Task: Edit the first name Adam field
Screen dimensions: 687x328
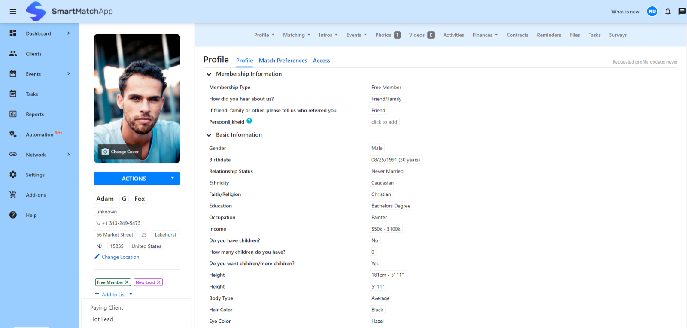Action: coord(105,199)
